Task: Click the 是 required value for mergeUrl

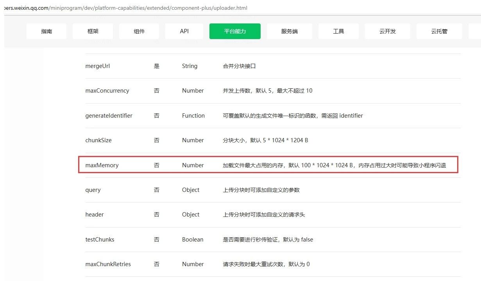Action: pos(157,66)
